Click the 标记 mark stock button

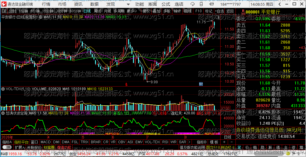tap(209, 11)
